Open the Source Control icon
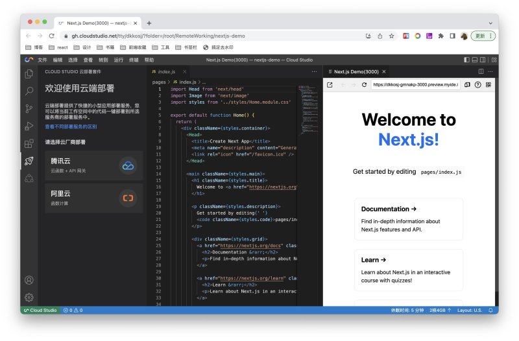Viewport: 519px width, 341px height. click(x=29, y=108)
